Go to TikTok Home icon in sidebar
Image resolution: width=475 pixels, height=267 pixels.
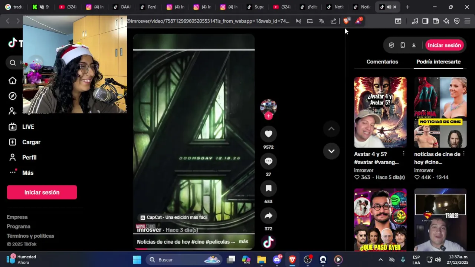pyautogui.click(x=13, y=80)
